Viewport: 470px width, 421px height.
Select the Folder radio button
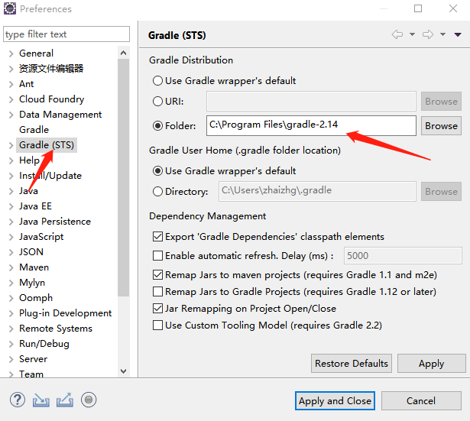point(157,126)
